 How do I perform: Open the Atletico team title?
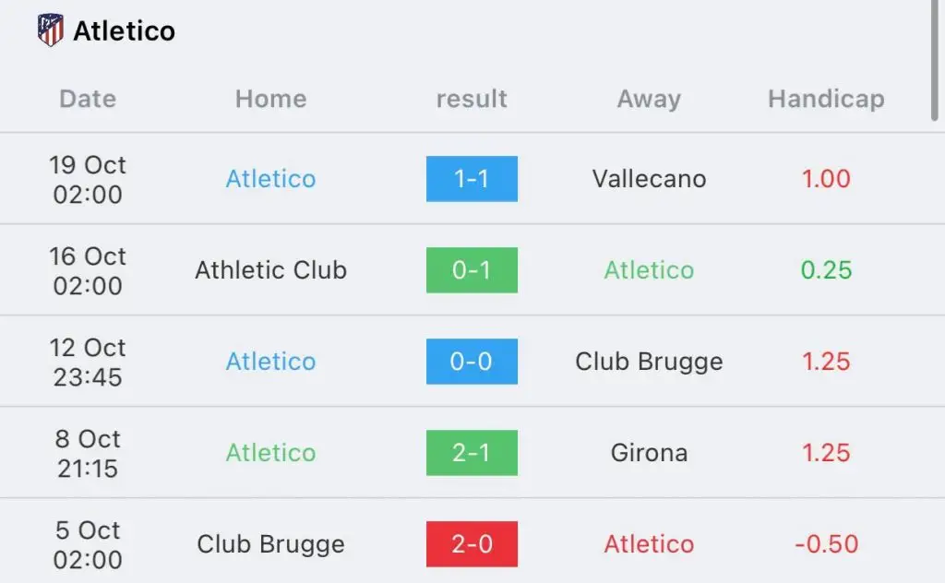tap(125, 30)
